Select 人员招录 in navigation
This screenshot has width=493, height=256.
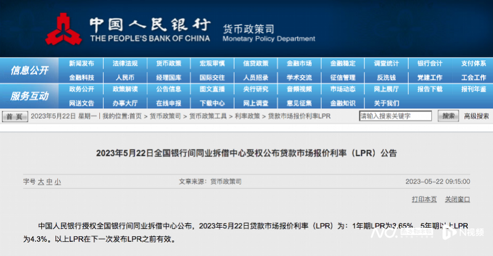[256, 78]
